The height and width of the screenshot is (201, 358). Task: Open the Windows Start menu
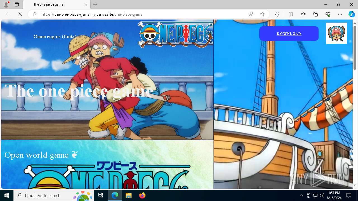point(7,195)
